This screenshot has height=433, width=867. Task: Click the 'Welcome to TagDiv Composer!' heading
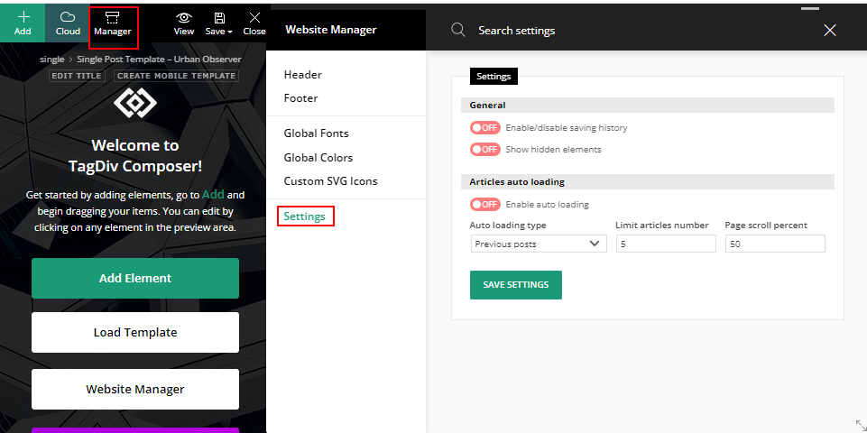point(135,155)
